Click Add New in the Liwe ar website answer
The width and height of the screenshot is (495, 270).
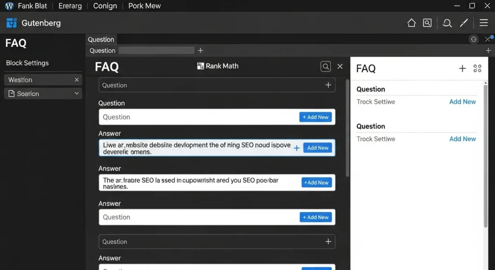pyautogui.click(x=318, y=148)
